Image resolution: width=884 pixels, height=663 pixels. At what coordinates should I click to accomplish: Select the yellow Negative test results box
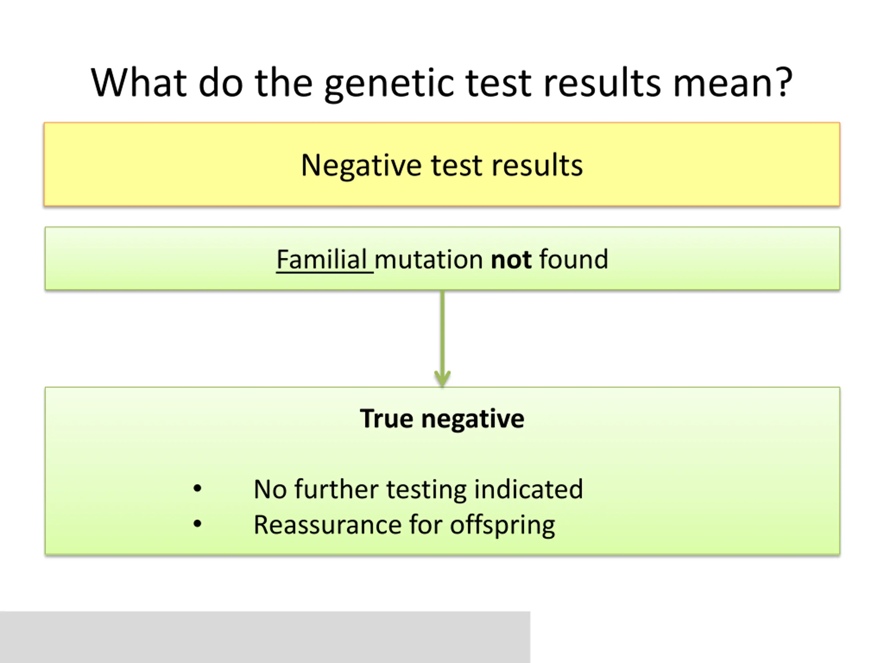pyautogui.click(x=442, y=164)
